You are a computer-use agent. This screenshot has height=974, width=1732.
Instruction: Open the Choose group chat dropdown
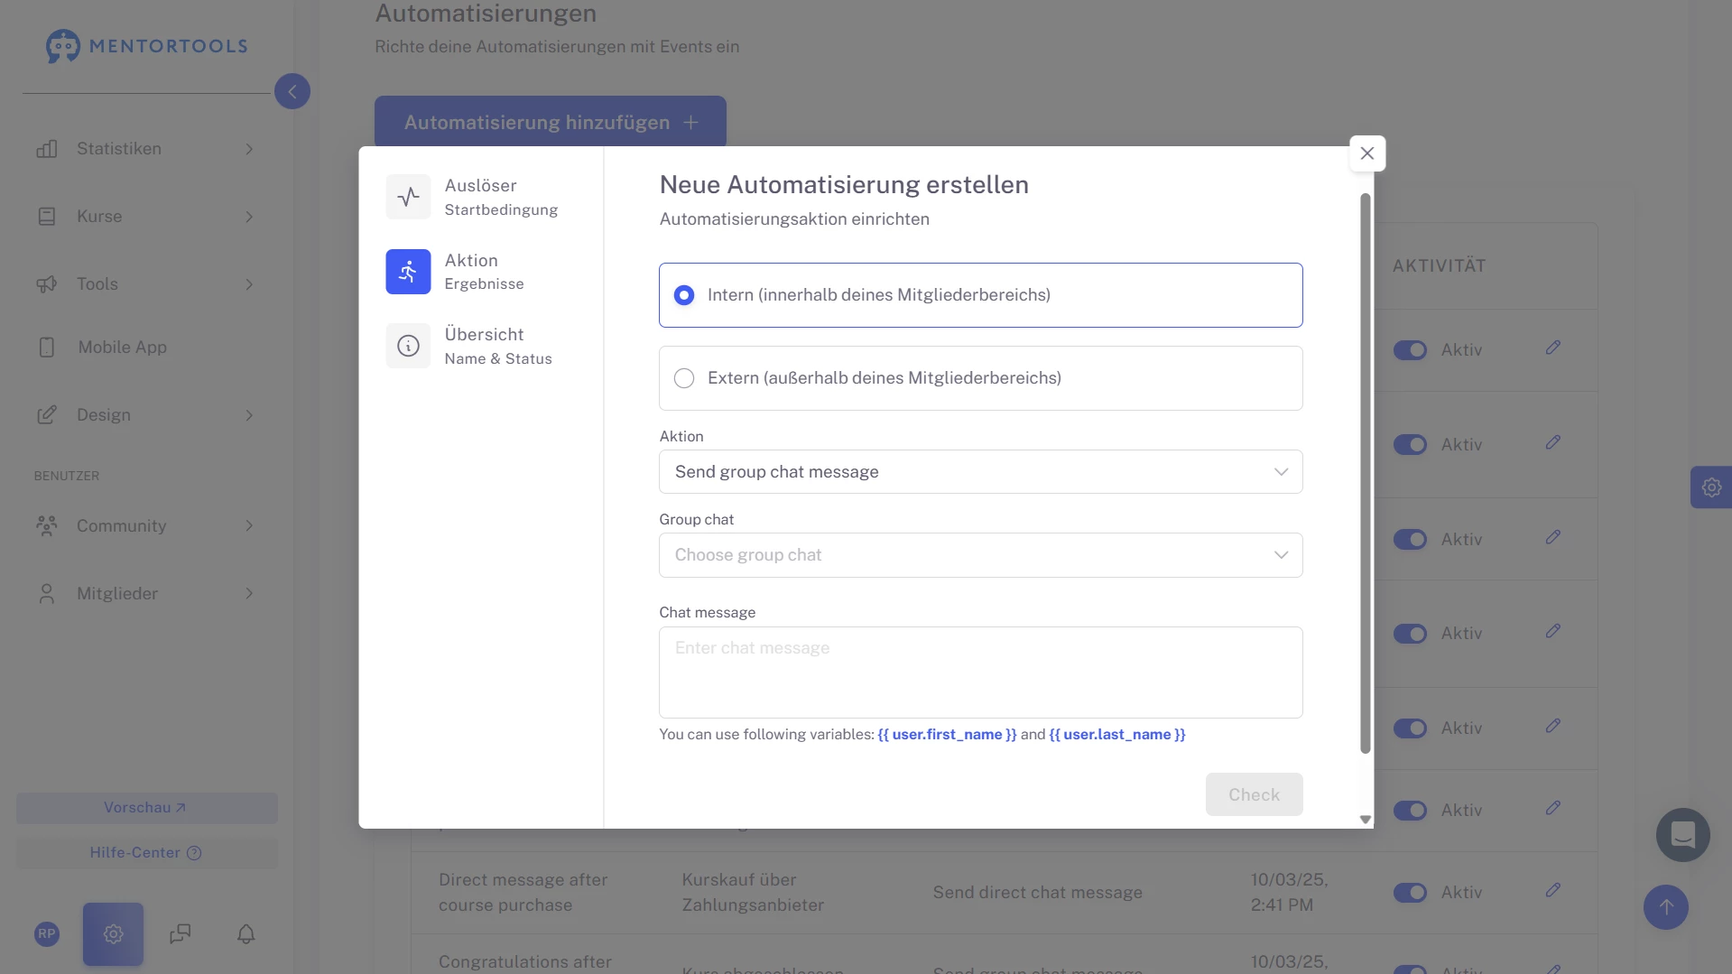point(980,555)
